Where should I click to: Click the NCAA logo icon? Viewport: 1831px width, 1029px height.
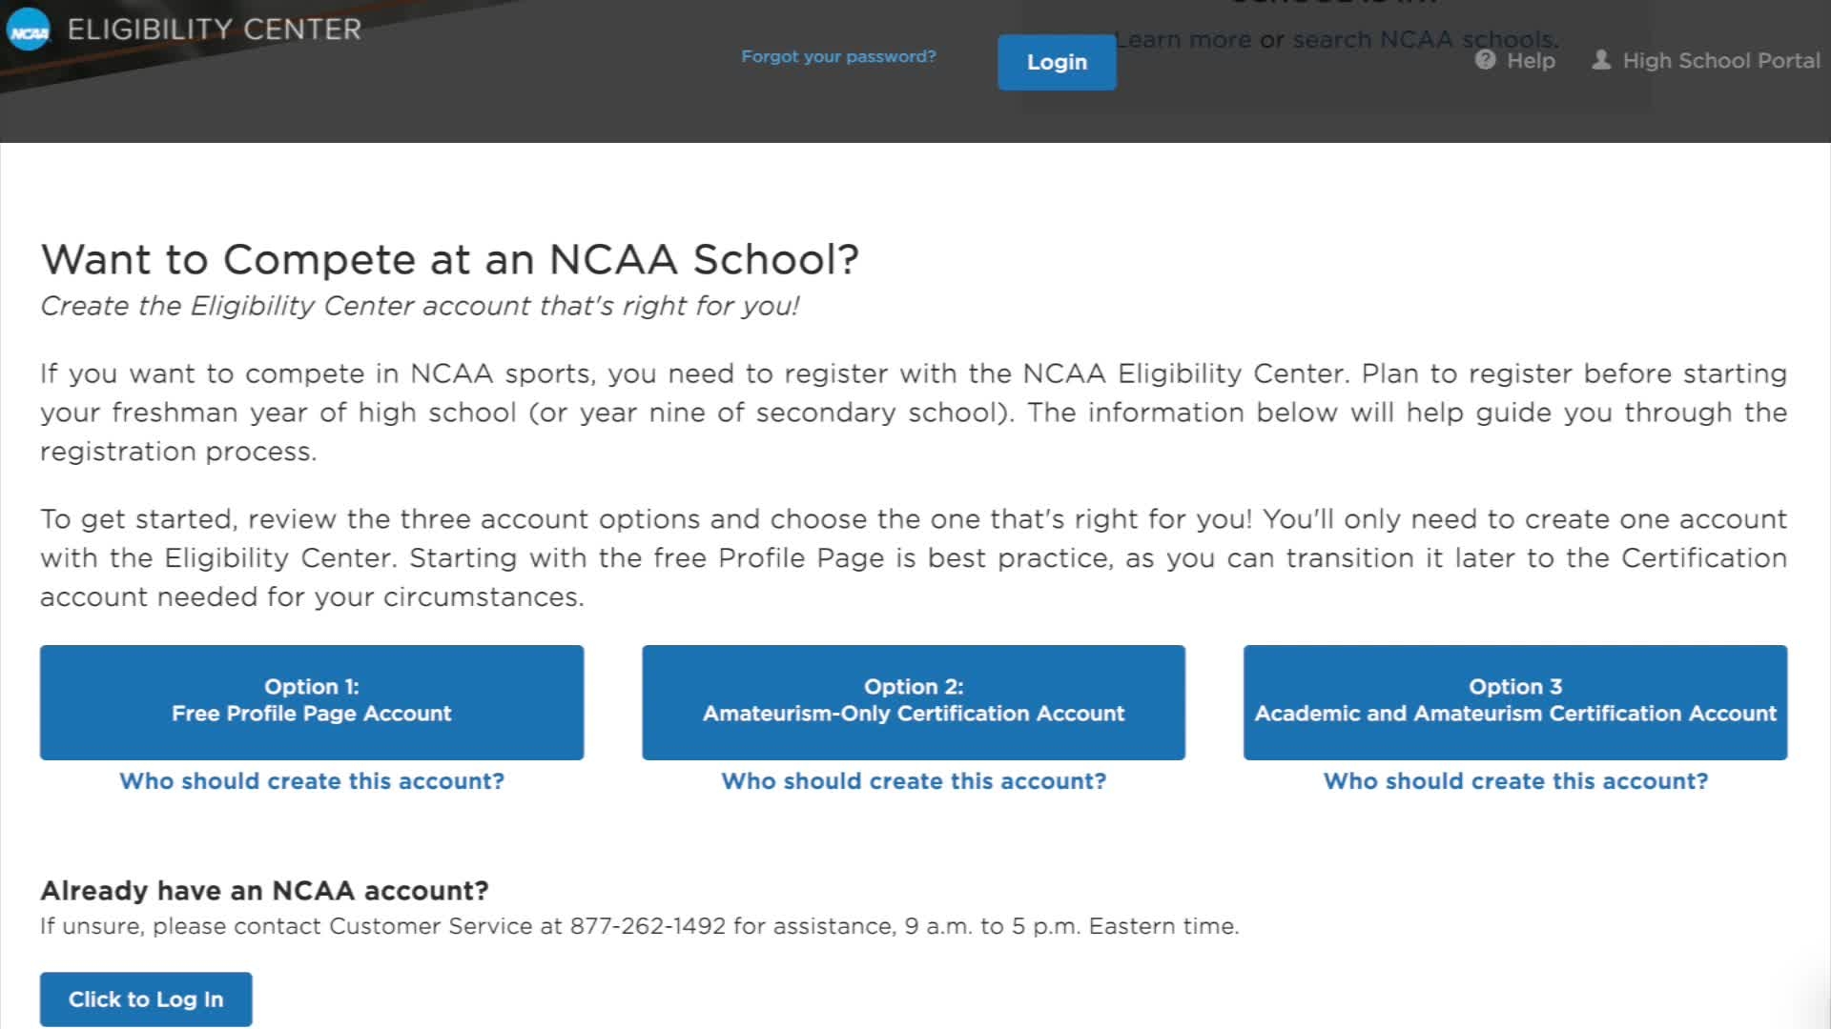click(x=29, y=30)
